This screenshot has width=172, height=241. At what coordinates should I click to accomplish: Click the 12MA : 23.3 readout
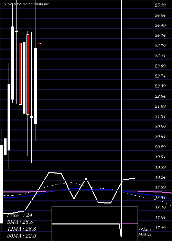21,229
